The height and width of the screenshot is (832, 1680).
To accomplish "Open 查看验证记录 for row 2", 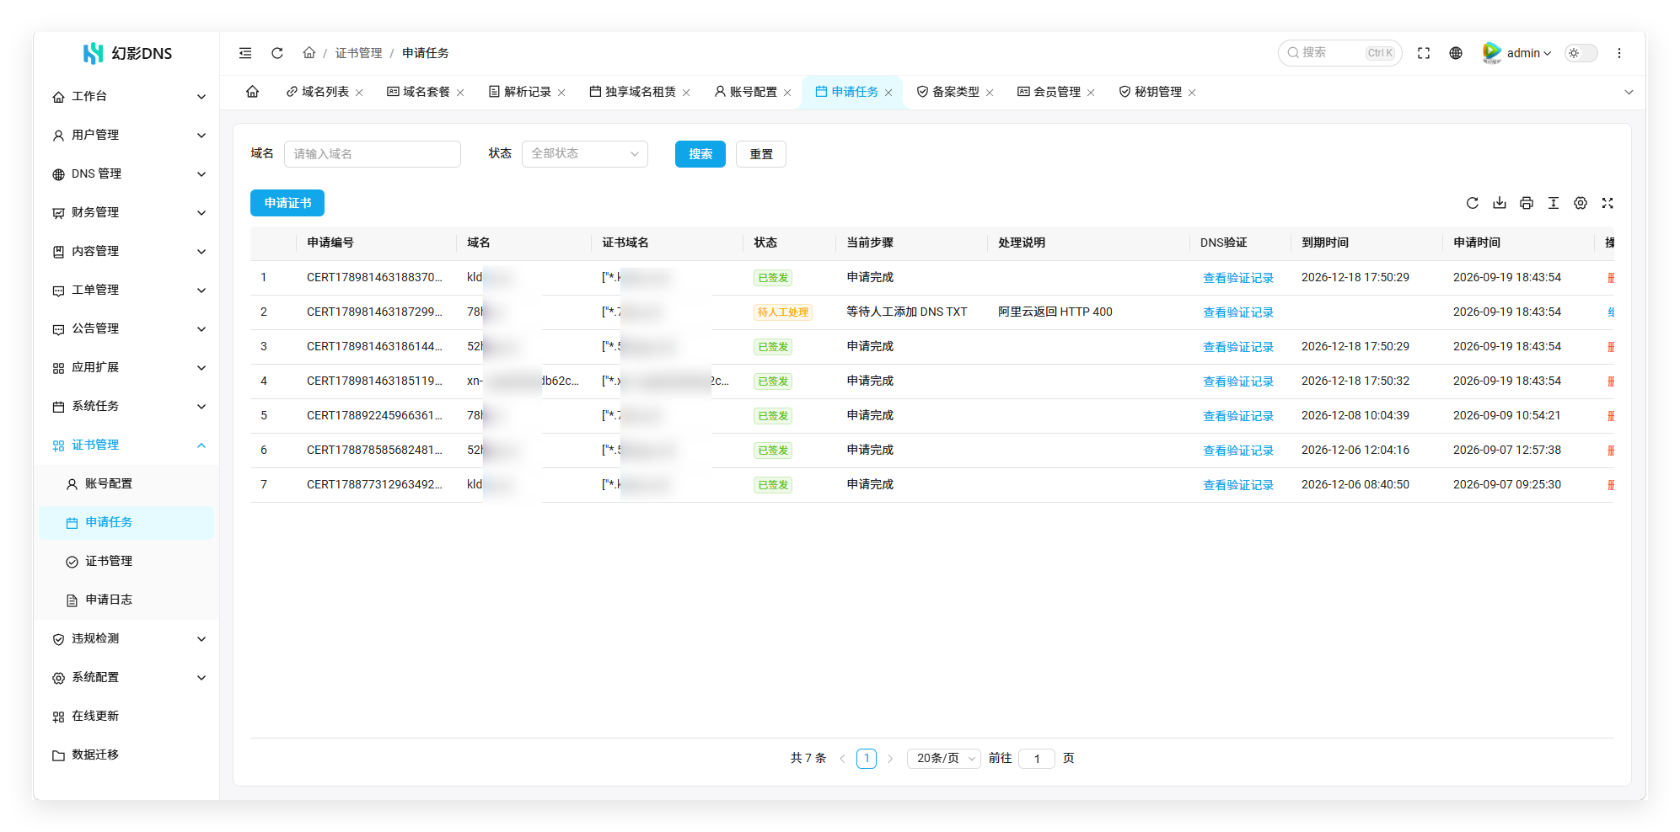I will [1238, 312].
